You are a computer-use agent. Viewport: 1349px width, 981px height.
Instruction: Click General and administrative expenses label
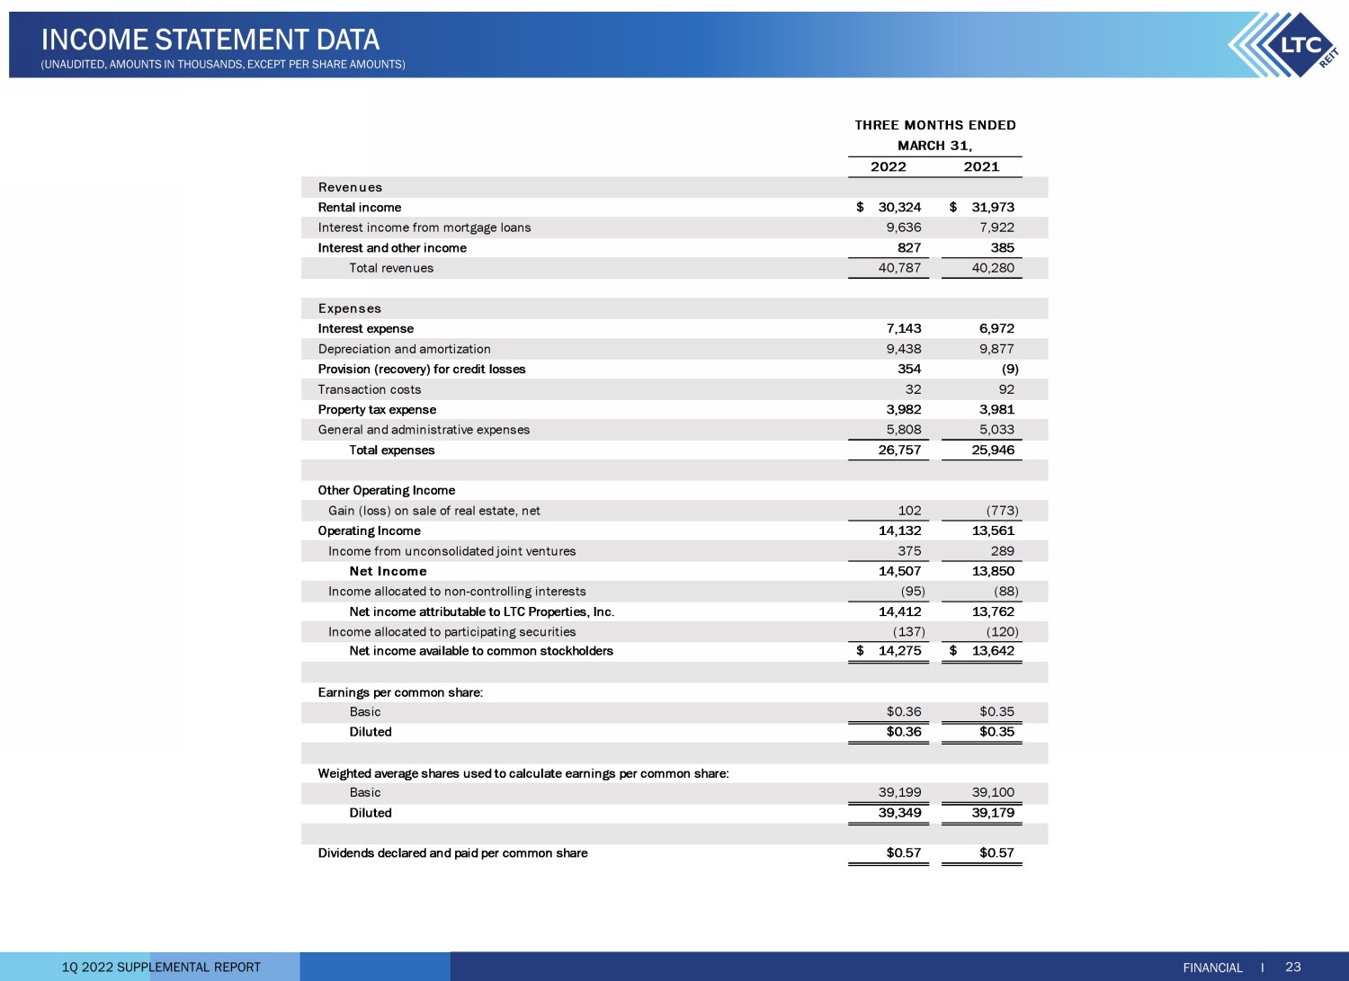coord(424,430)
